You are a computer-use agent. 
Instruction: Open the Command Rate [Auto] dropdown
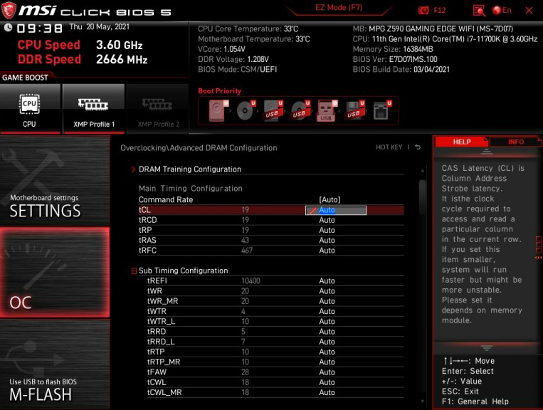(x=330, y=200)
